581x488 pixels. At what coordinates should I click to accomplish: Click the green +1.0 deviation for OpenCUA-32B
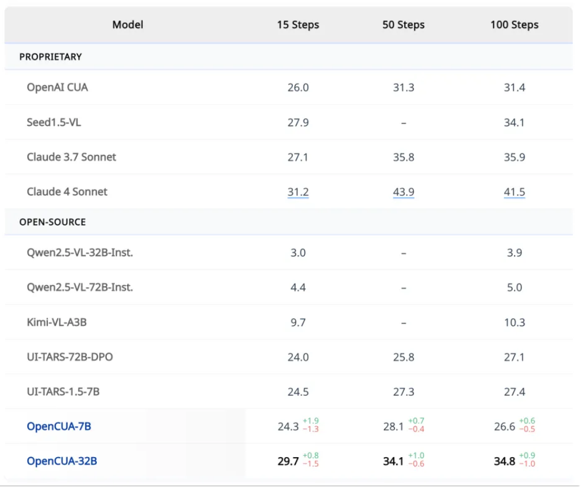[x=416, y=456]
